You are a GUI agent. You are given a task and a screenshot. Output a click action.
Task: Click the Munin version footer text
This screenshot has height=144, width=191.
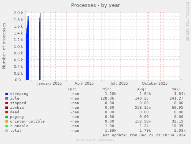click(x=95, y=140)
